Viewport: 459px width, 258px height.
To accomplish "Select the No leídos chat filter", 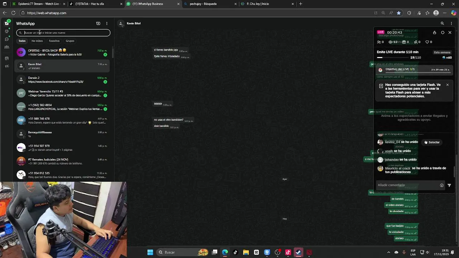I will pos(37,41).
